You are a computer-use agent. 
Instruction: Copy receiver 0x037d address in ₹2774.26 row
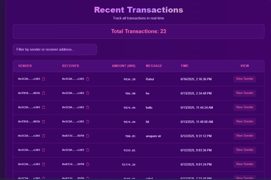point(88,164)
